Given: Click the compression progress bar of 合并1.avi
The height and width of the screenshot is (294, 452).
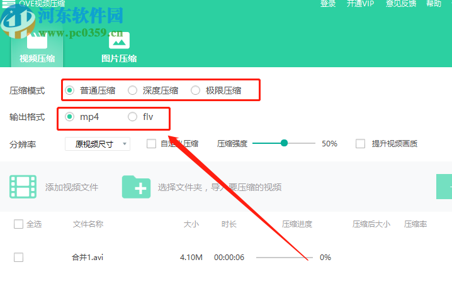Looking at the screenshot, I should click(x=284, y=258).
